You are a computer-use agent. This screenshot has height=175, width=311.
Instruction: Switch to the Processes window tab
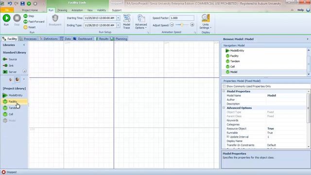tap(28, 39)
